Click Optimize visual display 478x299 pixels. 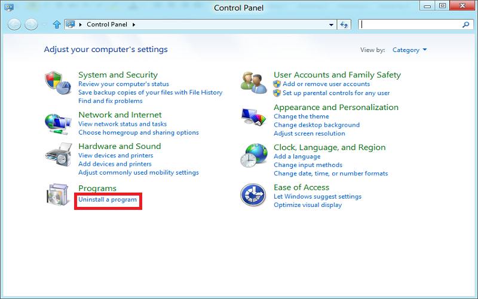click(x=308, y=205)
